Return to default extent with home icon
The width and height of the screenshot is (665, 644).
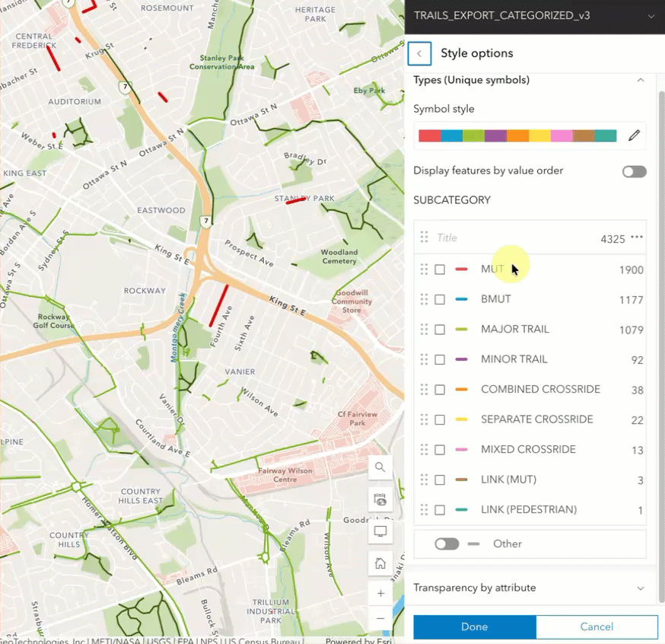pos(380,563)
